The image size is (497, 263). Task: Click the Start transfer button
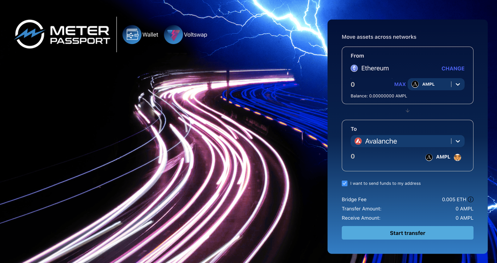click(x=408, y=233)
